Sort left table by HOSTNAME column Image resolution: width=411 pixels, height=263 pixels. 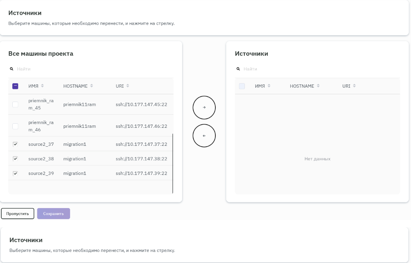click(x=91, y=86)
